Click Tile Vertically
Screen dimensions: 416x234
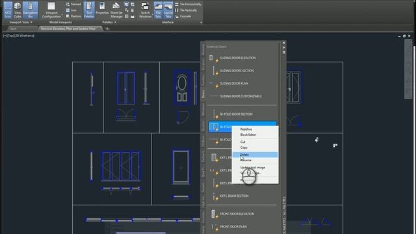(186, 10)
